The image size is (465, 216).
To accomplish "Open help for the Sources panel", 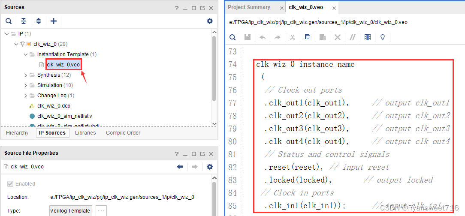I will pos(176,8).
